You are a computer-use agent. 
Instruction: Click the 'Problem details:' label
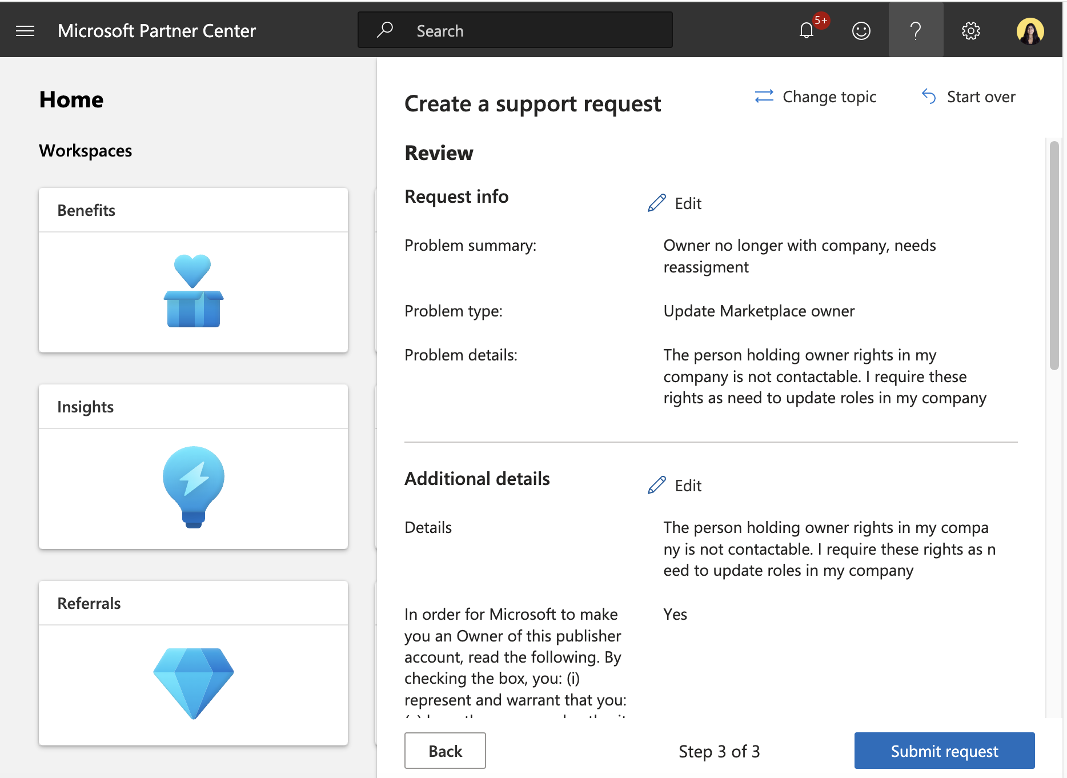tap(461, 355)
